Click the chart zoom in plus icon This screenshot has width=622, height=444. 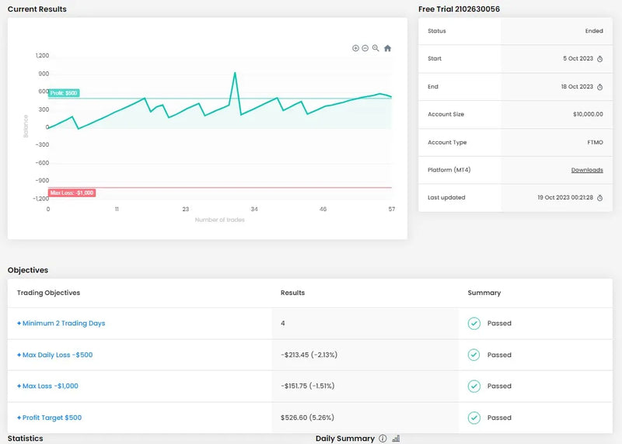355,48
